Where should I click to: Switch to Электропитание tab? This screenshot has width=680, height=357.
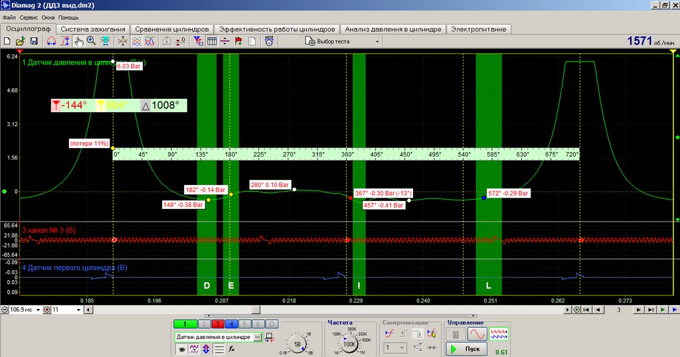(x=478, y=29)
